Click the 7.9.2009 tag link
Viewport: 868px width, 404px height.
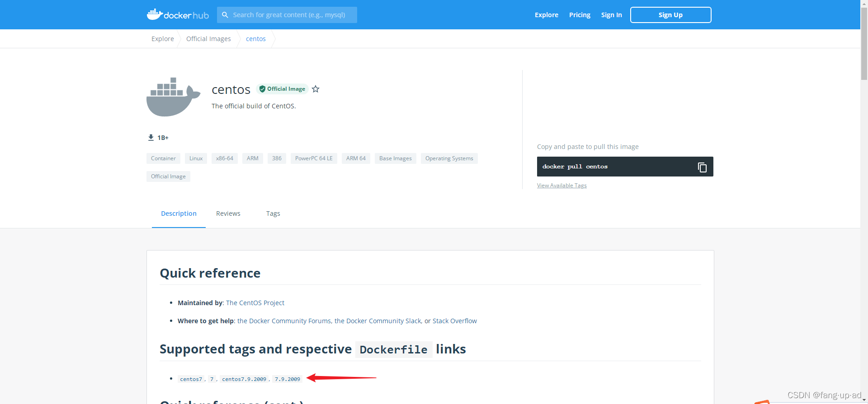[x=288, y=379]
